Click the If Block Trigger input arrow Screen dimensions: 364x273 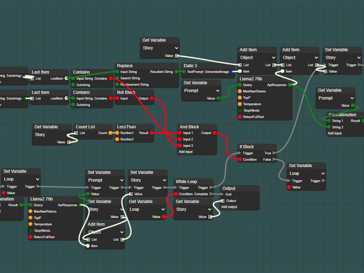tap(240, 153)
